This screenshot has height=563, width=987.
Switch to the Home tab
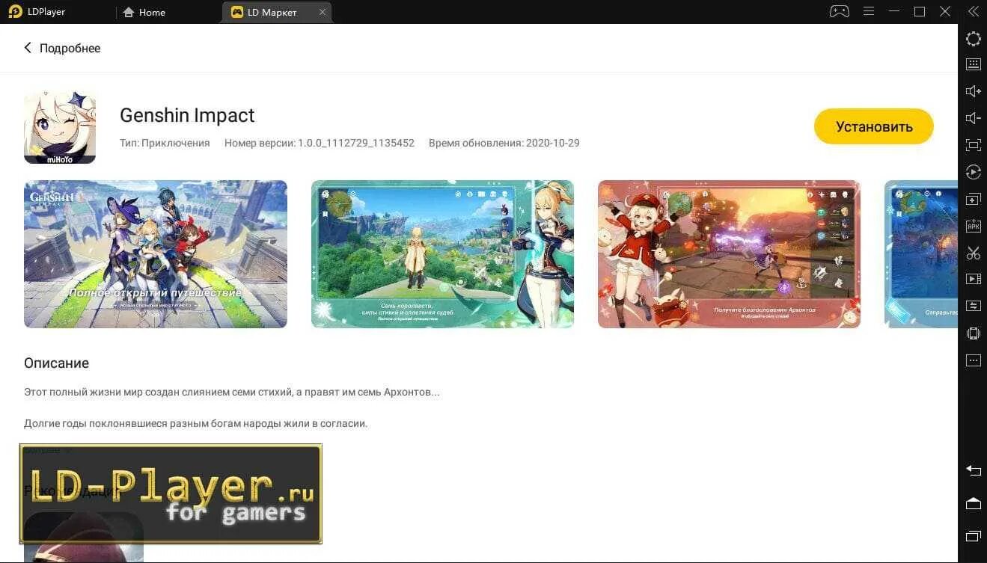coord(144,12)
